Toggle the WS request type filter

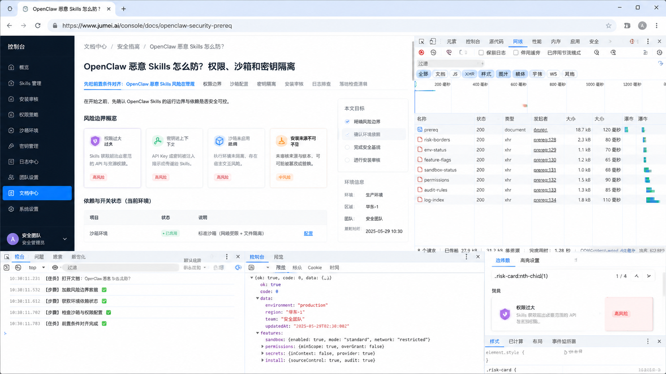click(553, 74)
